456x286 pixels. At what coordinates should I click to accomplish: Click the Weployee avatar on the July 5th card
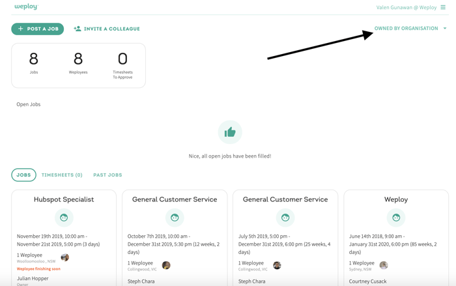pyautogui.click(x=277, y=265)
